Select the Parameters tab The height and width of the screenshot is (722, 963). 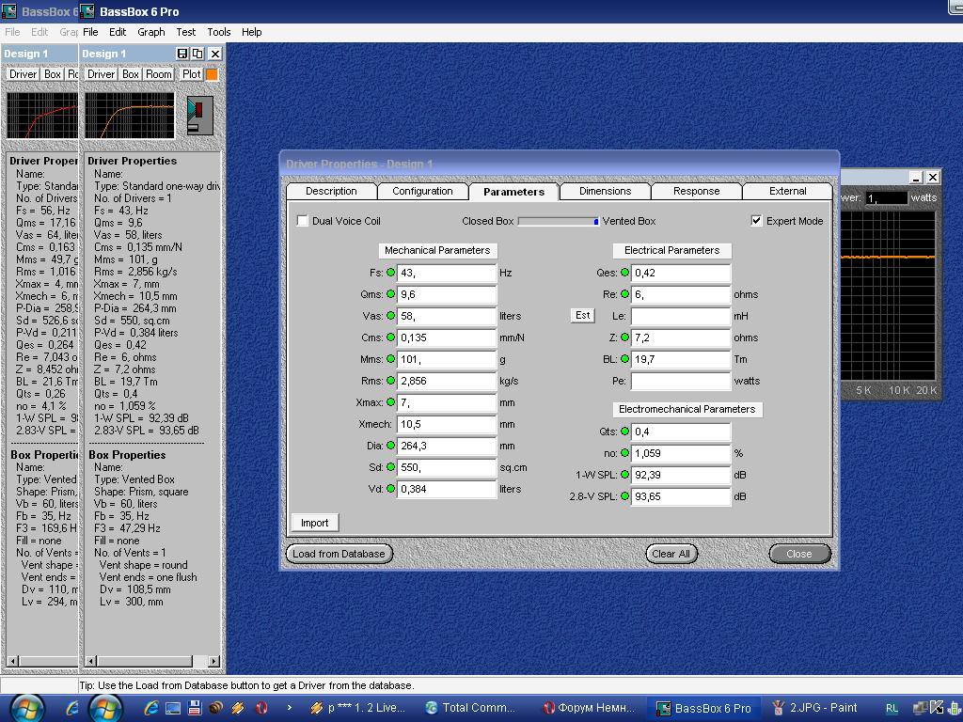pyautogui.click(x=514, y=192)
